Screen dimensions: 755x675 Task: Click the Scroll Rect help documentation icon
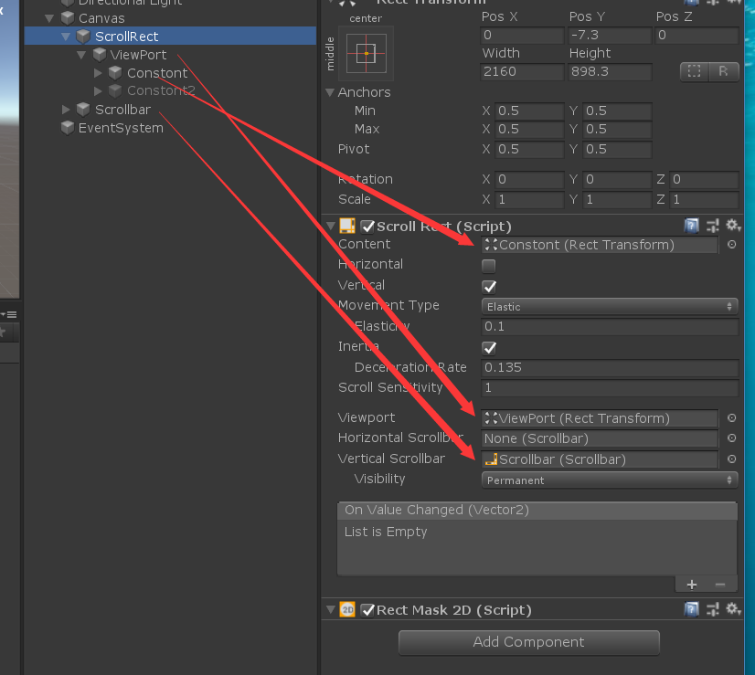692,226
